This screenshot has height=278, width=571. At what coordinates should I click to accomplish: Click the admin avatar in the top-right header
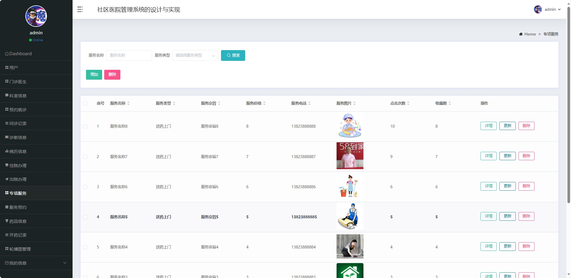pyautogui.click(x=538, y=10)
